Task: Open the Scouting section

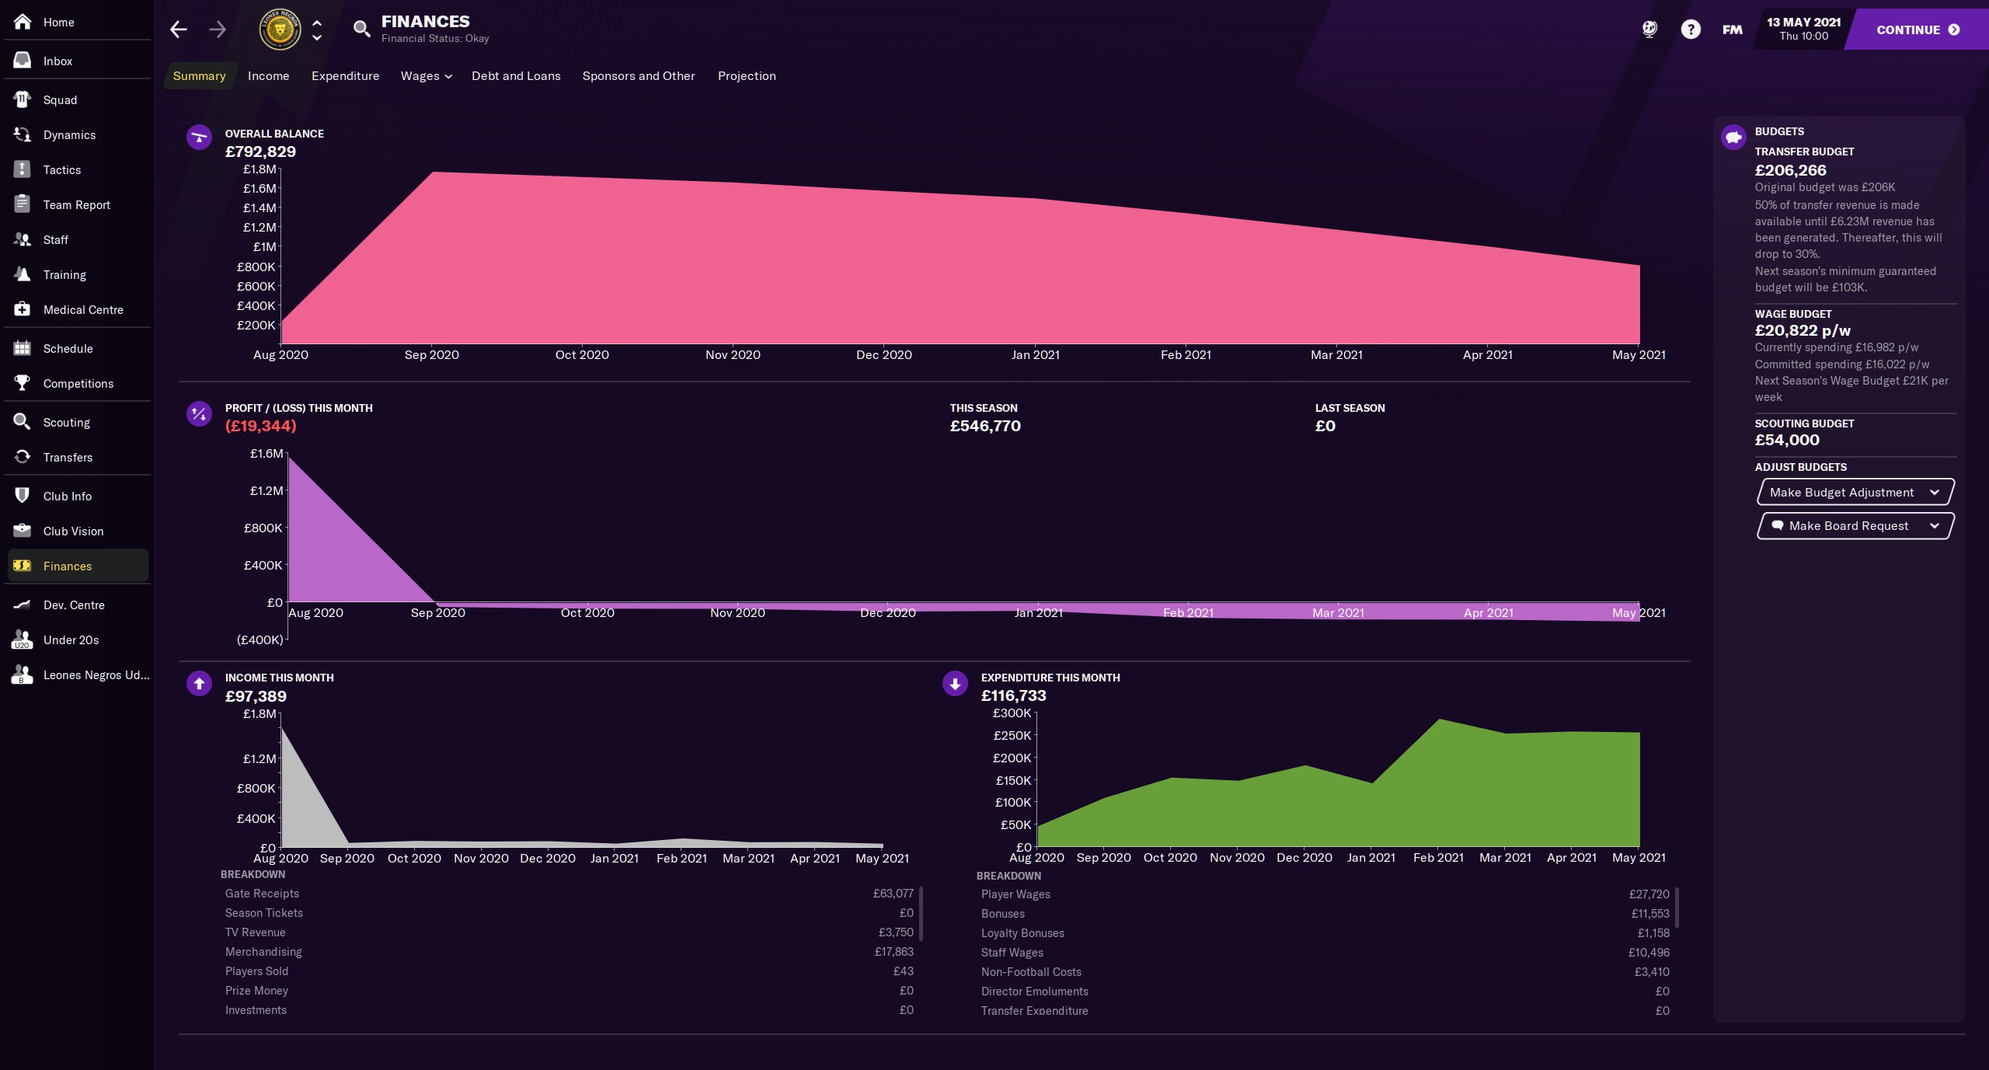Action: pos(66,422)
